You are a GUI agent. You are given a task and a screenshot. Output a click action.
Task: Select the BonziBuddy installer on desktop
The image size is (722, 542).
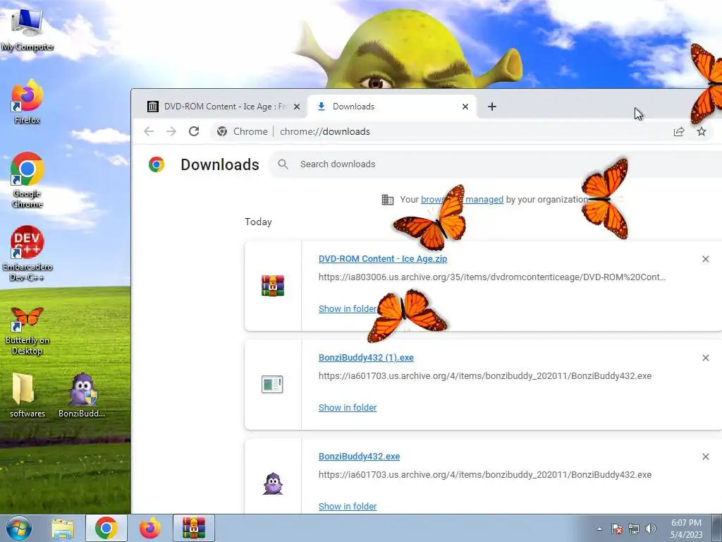[x=82, y=395]
